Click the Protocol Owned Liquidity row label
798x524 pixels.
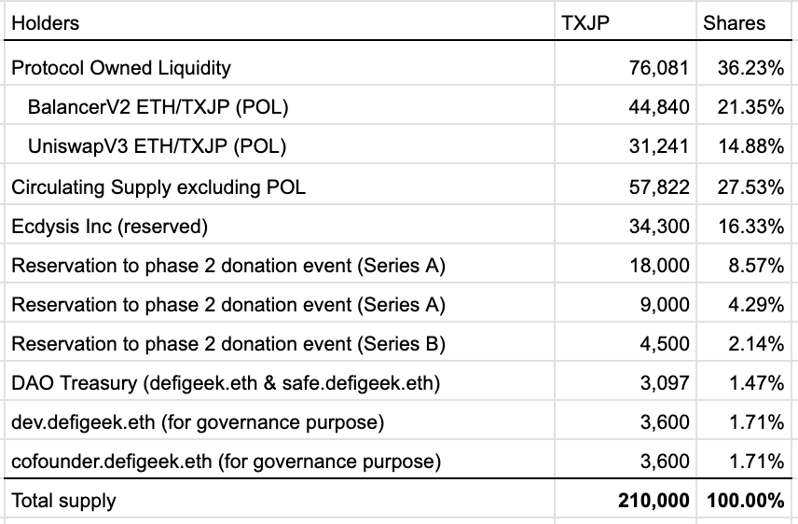click(121, 67)
